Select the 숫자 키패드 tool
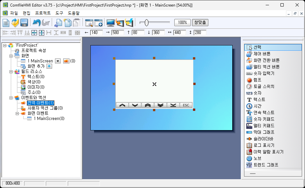 pyautogui.click(x=264, y=119)
